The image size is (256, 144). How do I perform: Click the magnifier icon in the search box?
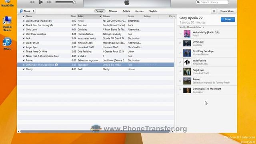198,2
